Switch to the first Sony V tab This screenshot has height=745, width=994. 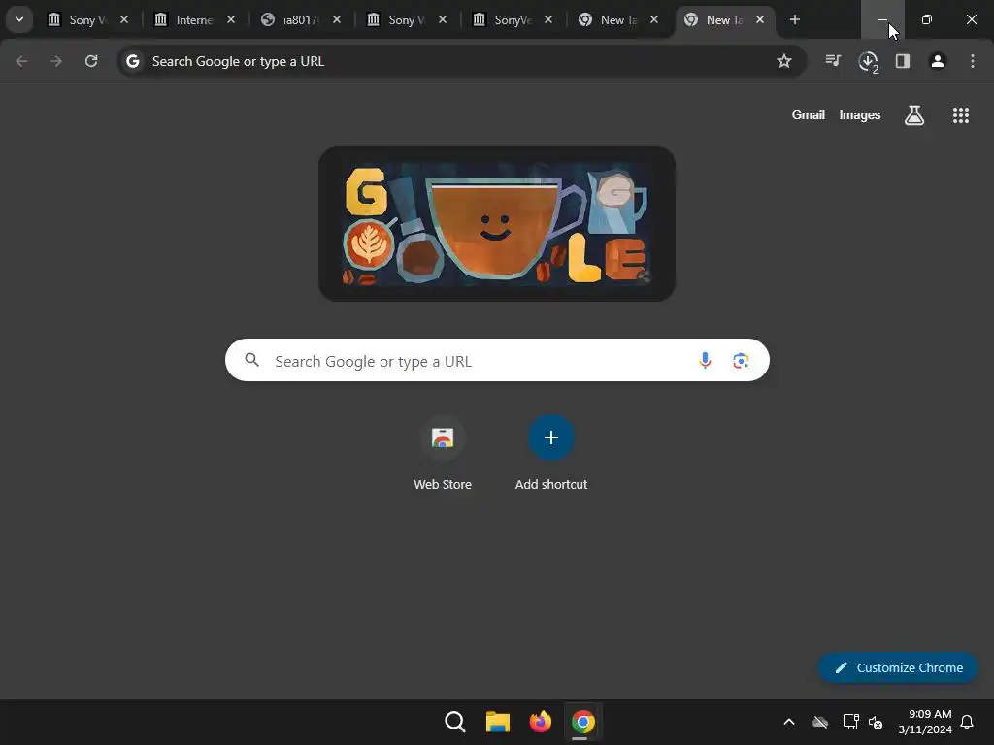88,19
